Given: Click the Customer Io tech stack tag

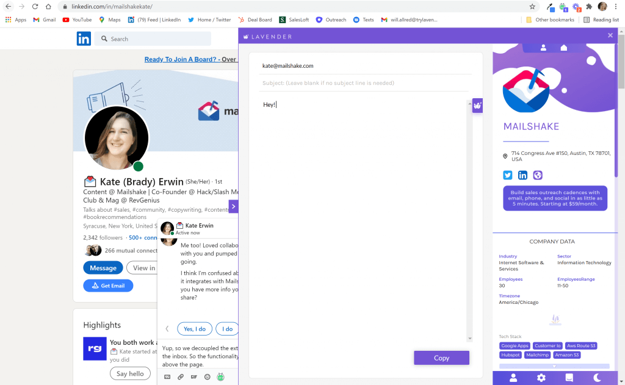Looking at the screenshot, I should (547, 345).
